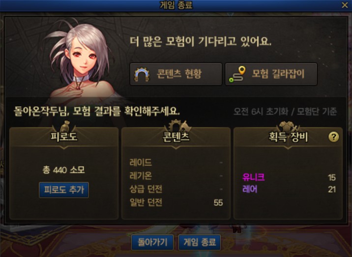Select the 레기온 row in 콘텐츠 panel
Viewport: 352px width, 257px height.
click(x=176, y=176)
